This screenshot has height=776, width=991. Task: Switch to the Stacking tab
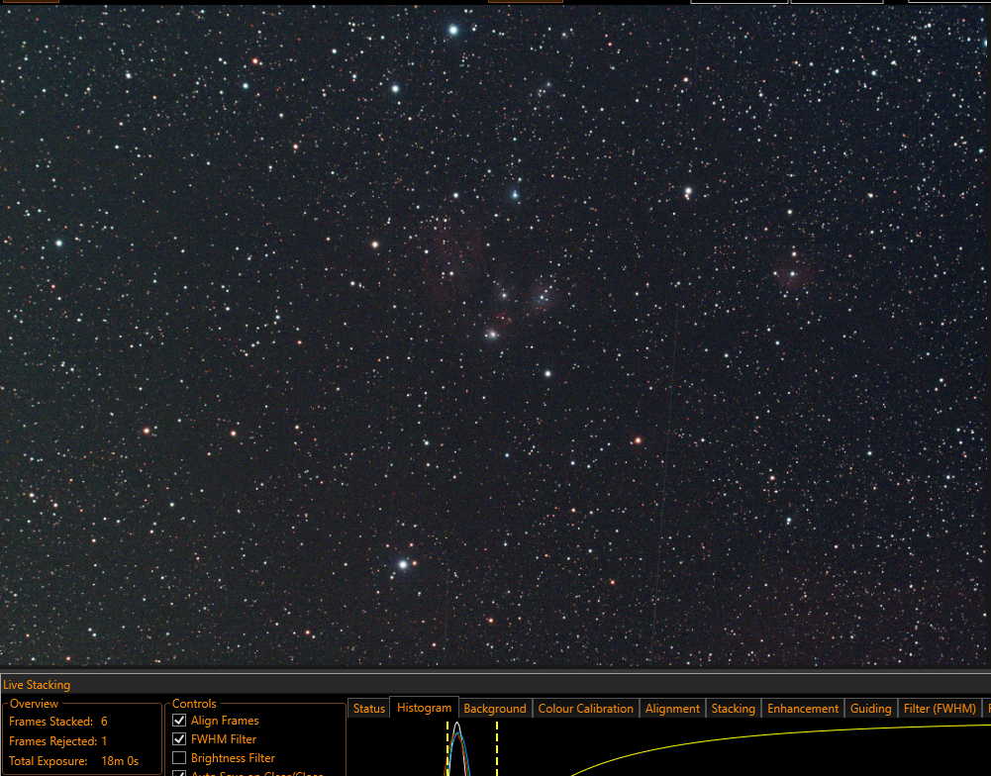click(734, 709)
